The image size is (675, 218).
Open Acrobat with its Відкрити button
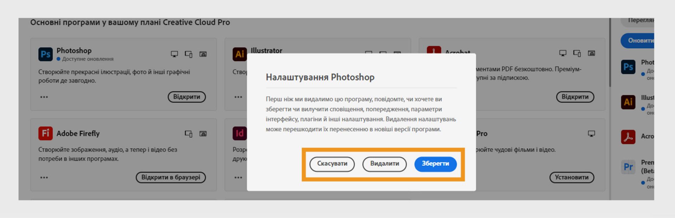575,97
